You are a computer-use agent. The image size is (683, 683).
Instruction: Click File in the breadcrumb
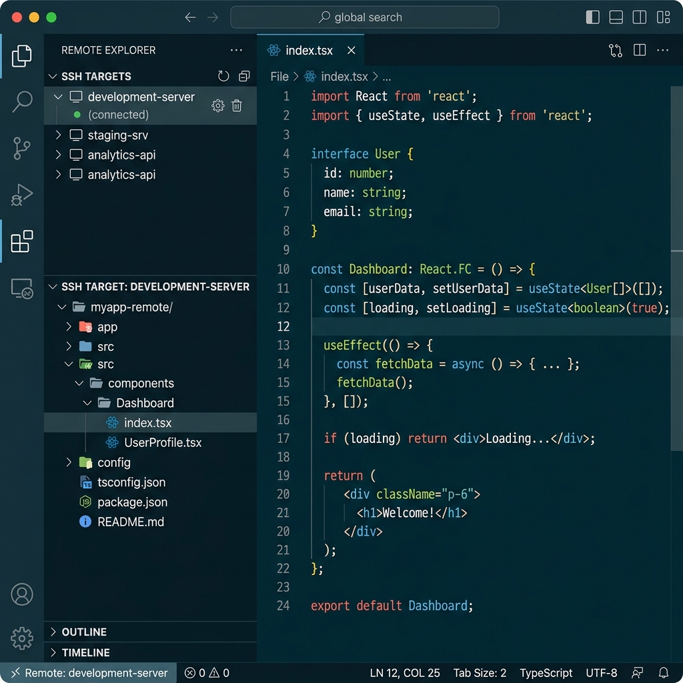[x=279, y=77]
